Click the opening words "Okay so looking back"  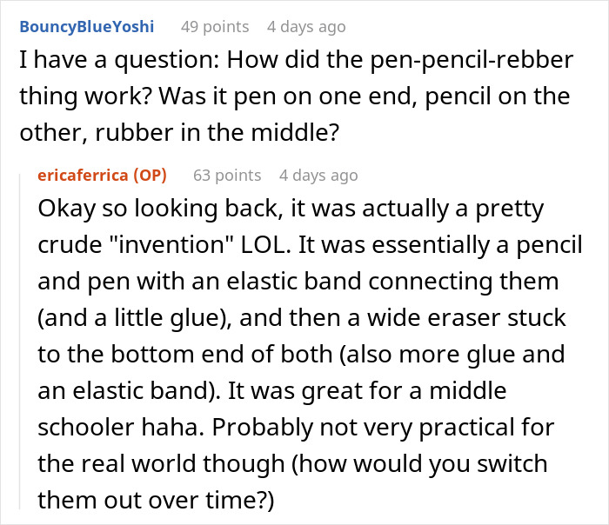158,209
